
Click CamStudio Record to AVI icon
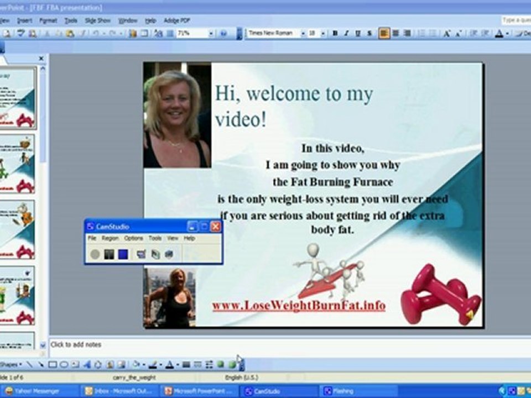click(155, 254)
